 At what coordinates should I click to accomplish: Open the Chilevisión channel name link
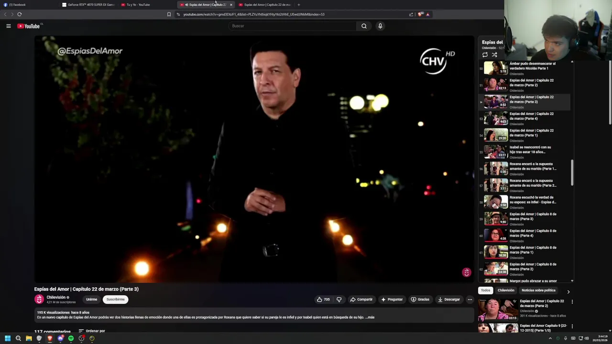click(56, 297)
